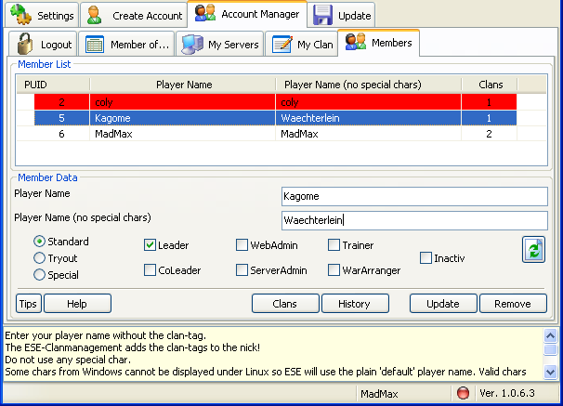Click the Logout padlock icon

(x=25, y=44)
